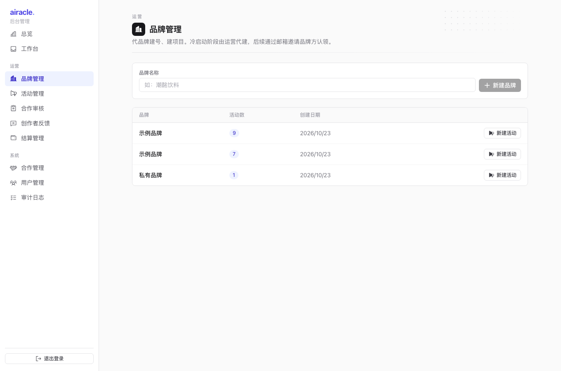Click the 2026/10/23 date in 私有品牌 row
Image resolution: width=561 pixels, height=371 pixels.
(315, 175)
